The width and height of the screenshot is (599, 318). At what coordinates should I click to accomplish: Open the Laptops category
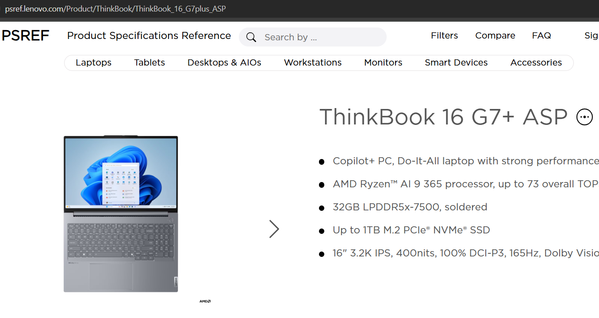click(x=93, y=62)
